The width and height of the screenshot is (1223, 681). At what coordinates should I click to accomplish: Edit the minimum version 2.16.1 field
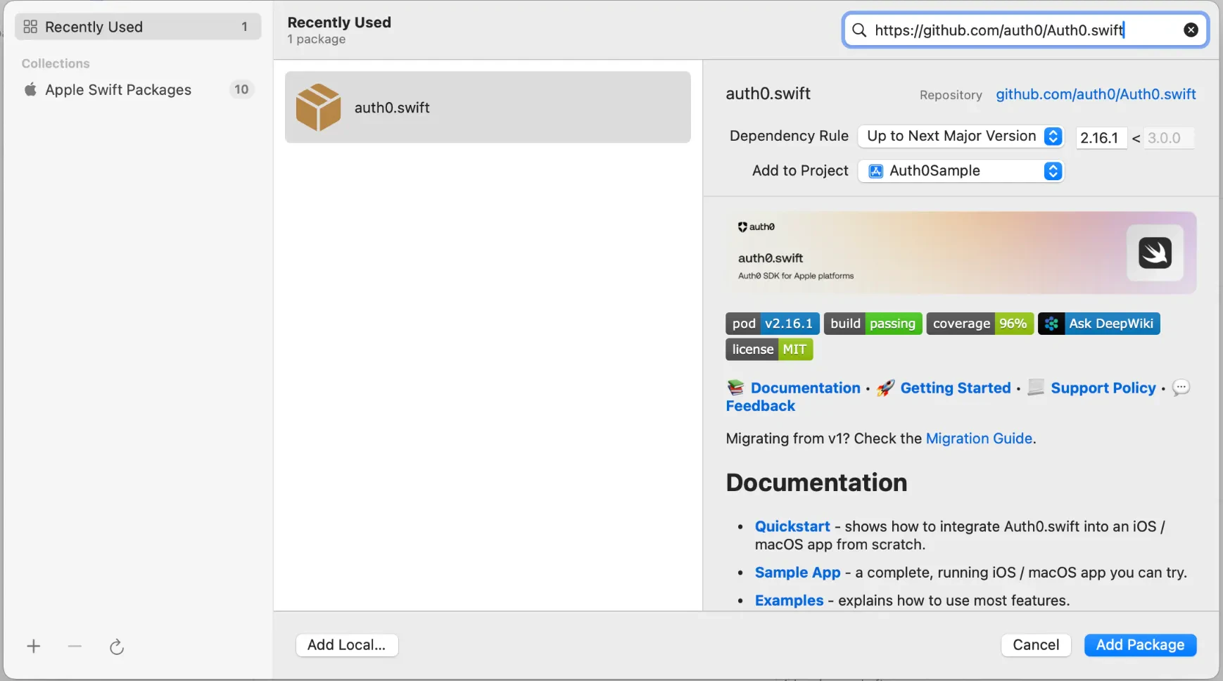(x=1101, y=138)
